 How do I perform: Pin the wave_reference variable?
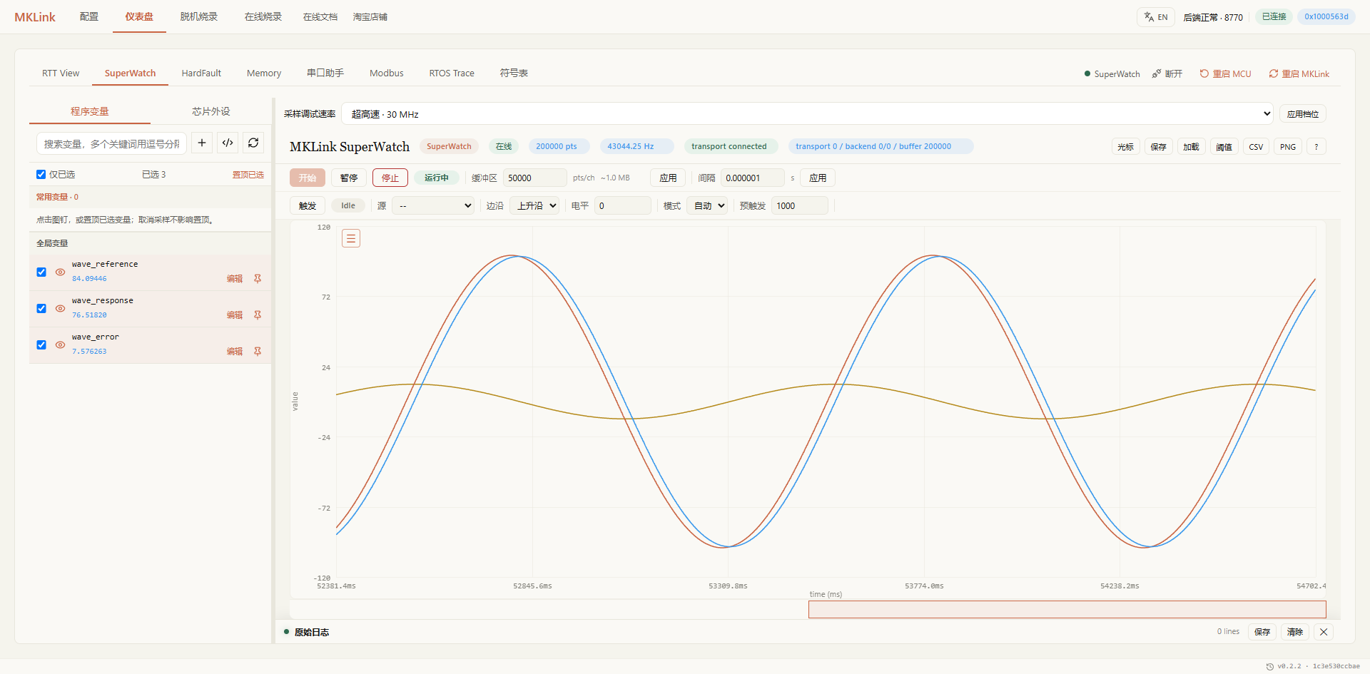tap(258, 279)
